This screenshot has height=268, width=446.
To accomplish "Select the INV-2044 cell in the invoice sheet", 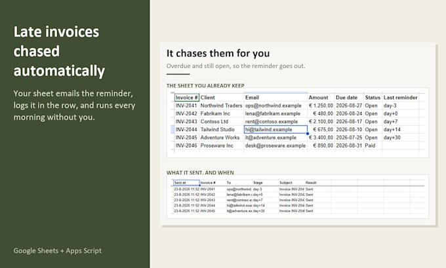I will pos(186,129).
